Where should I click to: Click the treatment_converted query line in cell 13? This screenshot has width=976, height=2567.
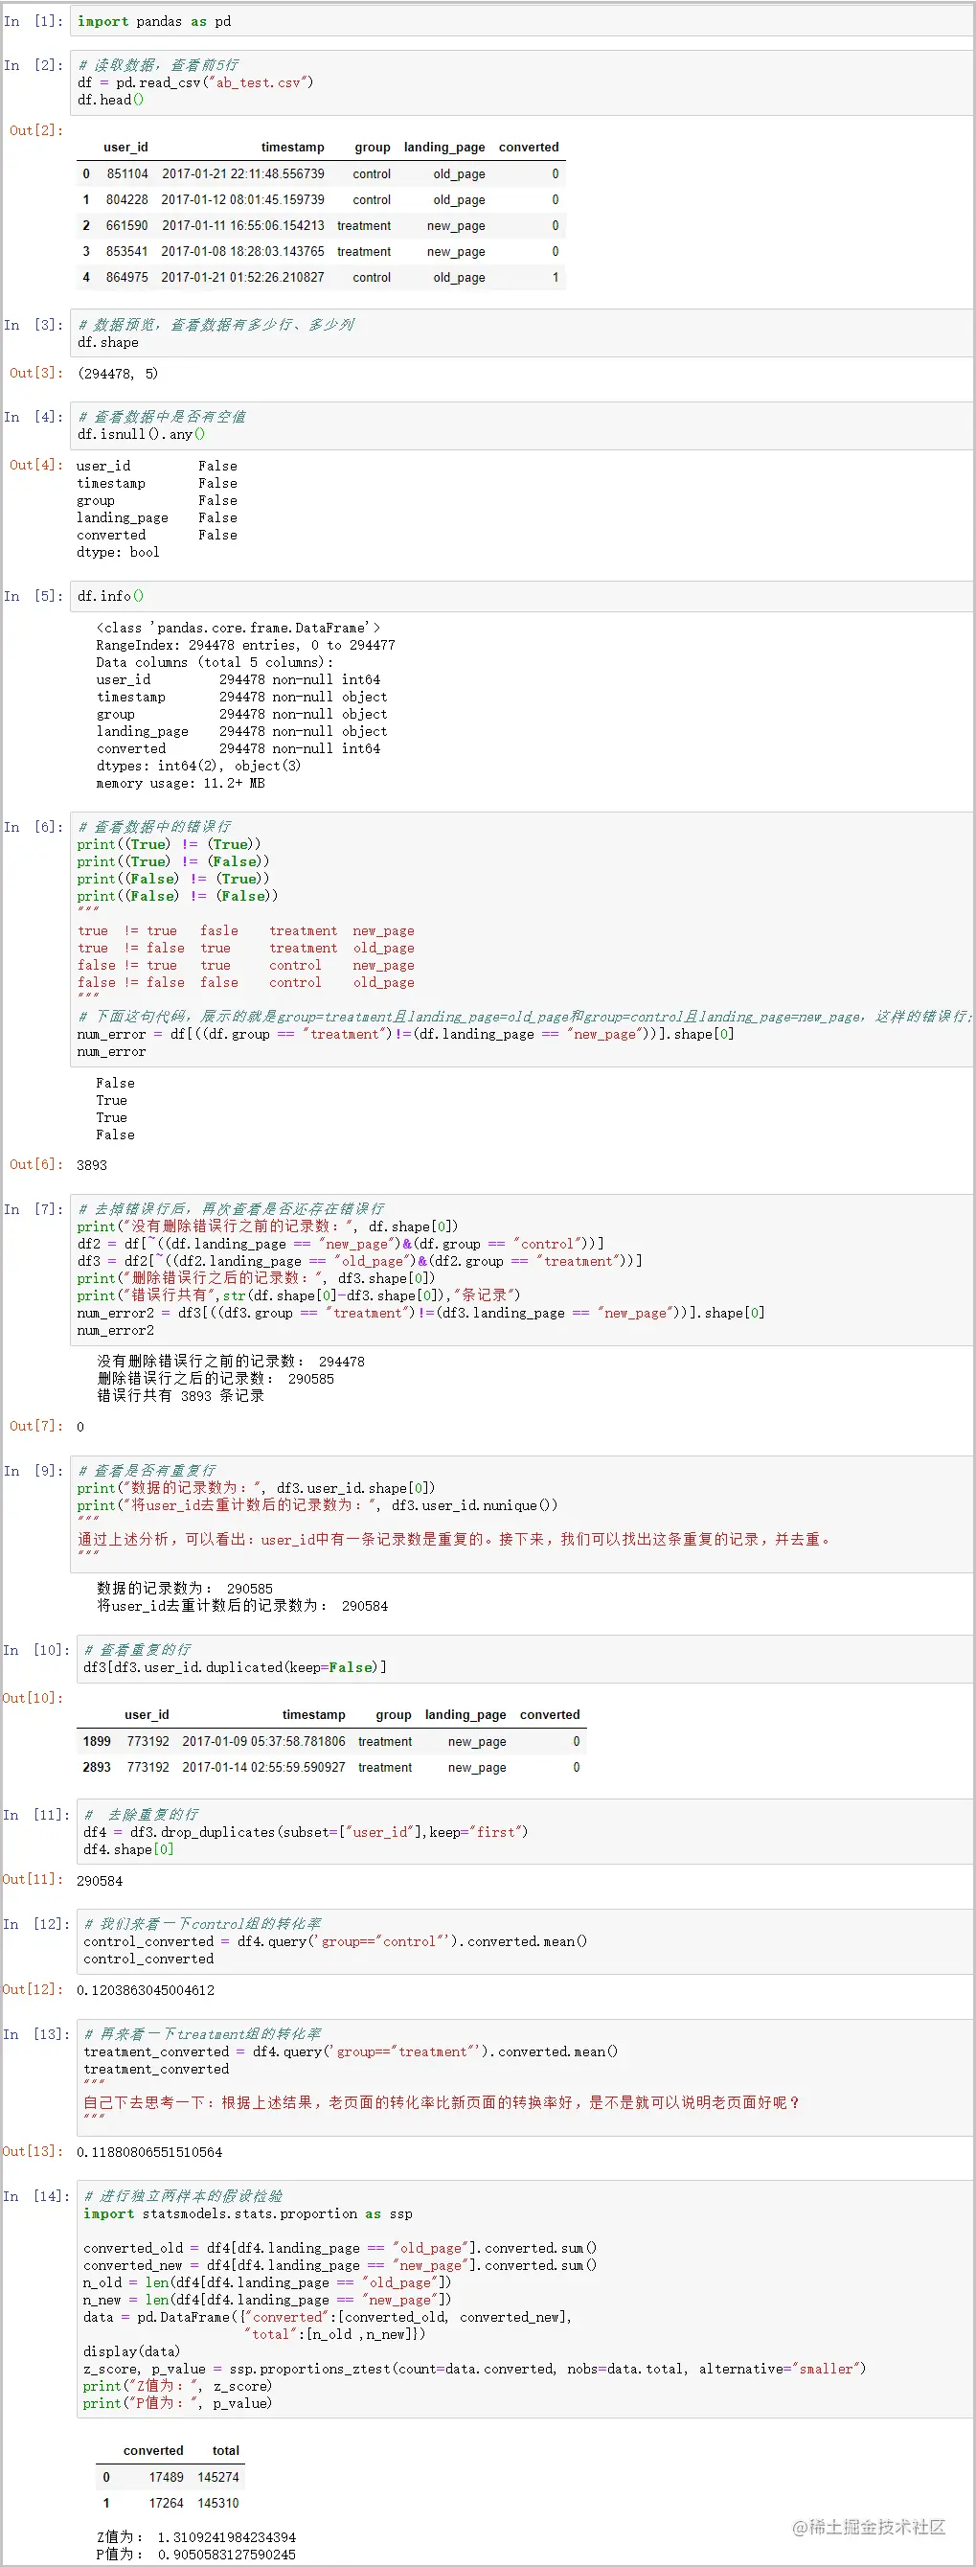pos(351,2051)
